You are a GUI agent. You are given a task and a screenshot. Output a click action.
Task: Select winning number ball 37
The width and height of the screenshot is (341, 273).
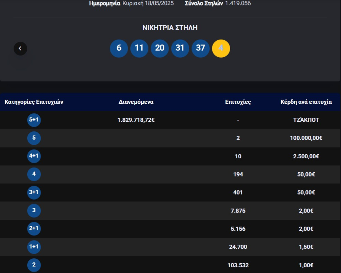tap(201, 48)
